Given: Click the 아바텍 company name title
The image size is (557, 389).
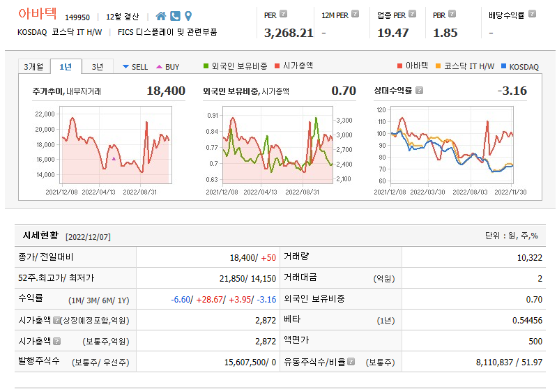Looking at the screenshot, I should tap(38, 14).
